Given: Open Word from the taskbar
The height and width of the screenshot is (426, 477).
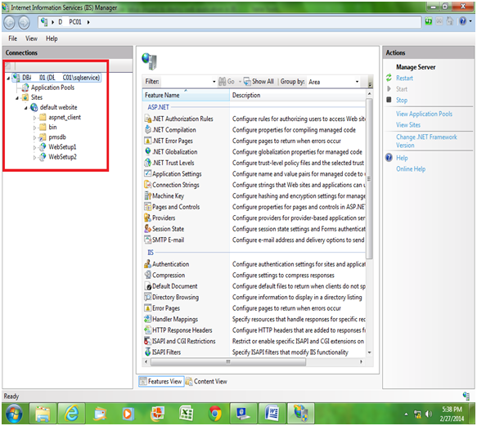Looking at the screenshot, I should 272,414.
